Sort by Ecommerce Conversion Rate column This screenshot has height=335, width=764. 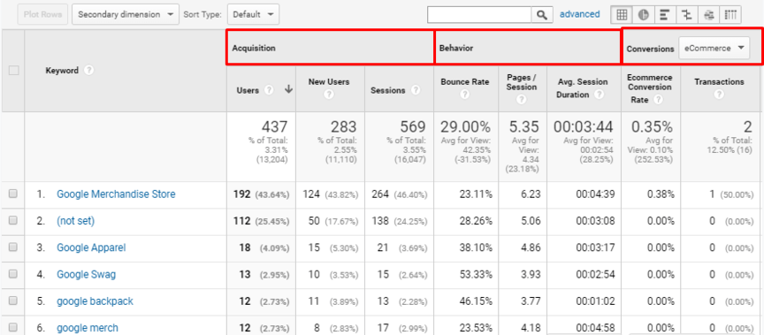pyautogui.click(x=651, y=88)
